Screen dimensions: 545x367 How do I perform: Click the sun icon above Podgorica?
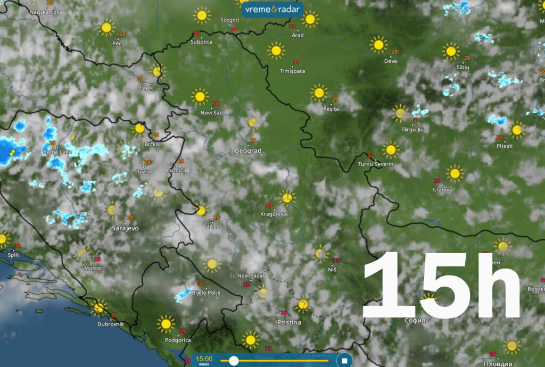point(166,323)
